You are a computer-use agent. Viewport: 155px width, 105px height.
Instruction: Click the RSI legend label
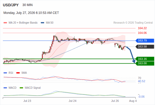click(x=11, y=73)
